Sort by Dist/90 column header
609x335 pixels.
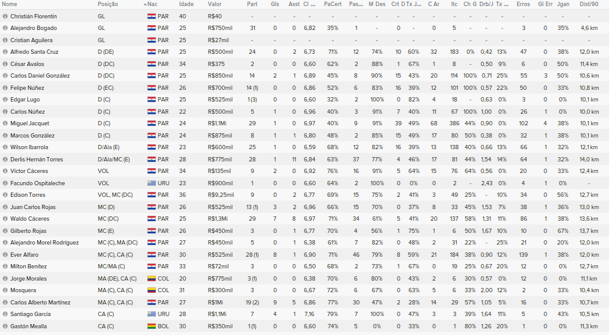point(589,4)
